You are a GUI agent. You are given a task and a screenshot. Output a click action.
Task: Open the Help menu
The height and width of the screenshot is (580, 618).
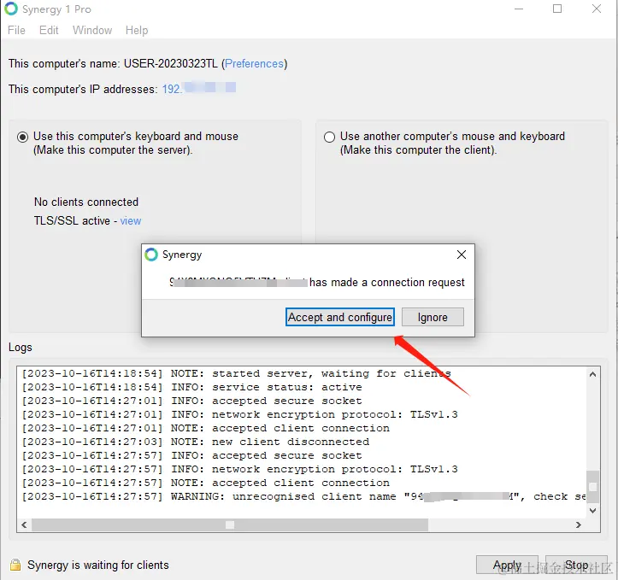tap(137, 30)
